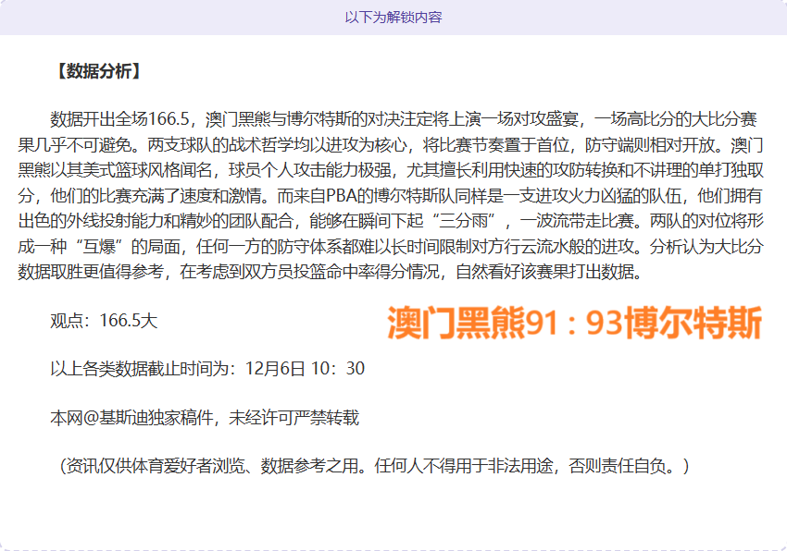Click the '12月6日 10：30' timestamp
The height and width of the screenshot is (551, 787).
[x=305, y=369]
